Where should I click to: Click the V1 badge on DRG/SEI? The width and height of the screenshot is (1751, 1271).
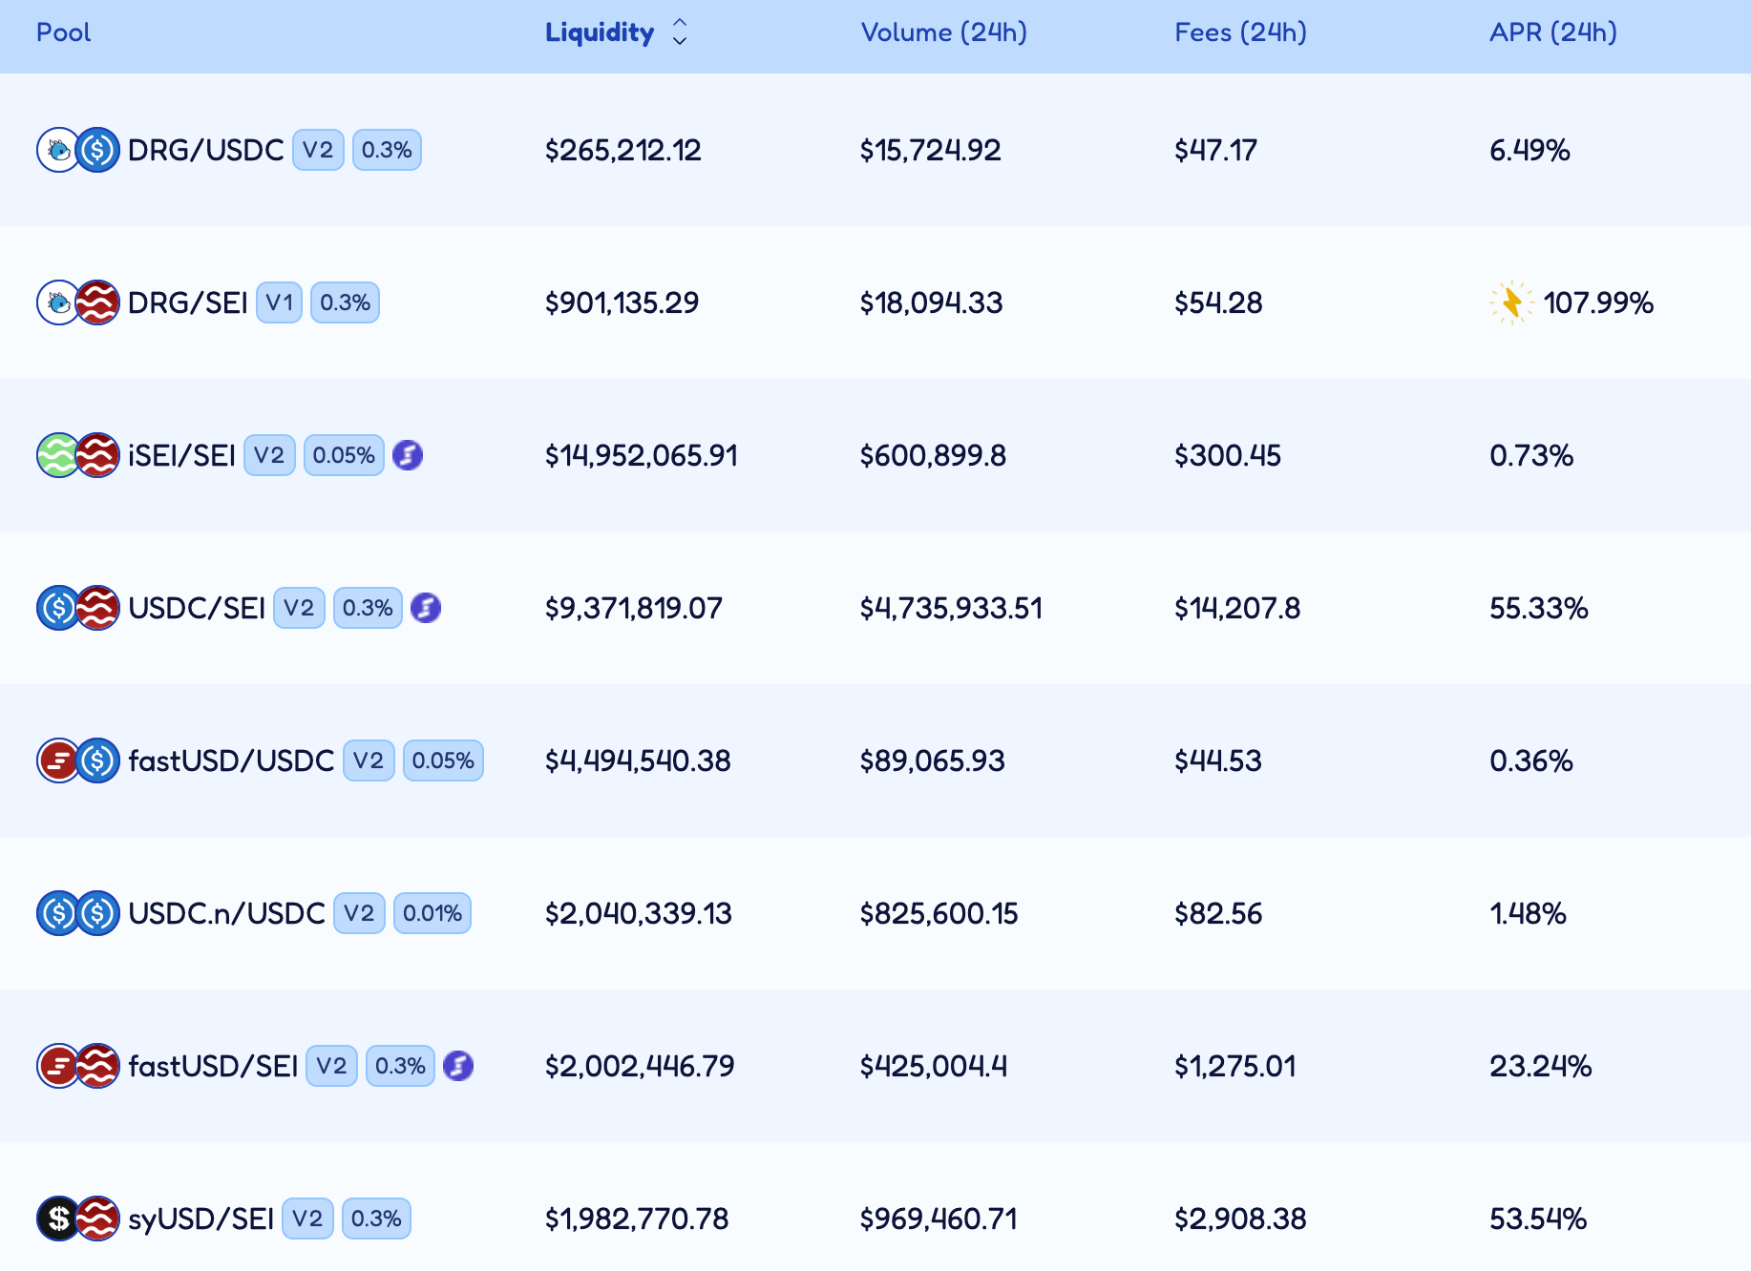coord(279,302)
